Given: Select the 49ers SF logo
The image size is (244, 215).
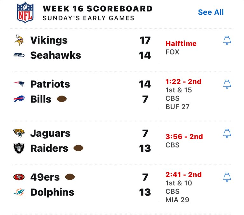Looking at the screenshot, I should [x=19, y=177].
